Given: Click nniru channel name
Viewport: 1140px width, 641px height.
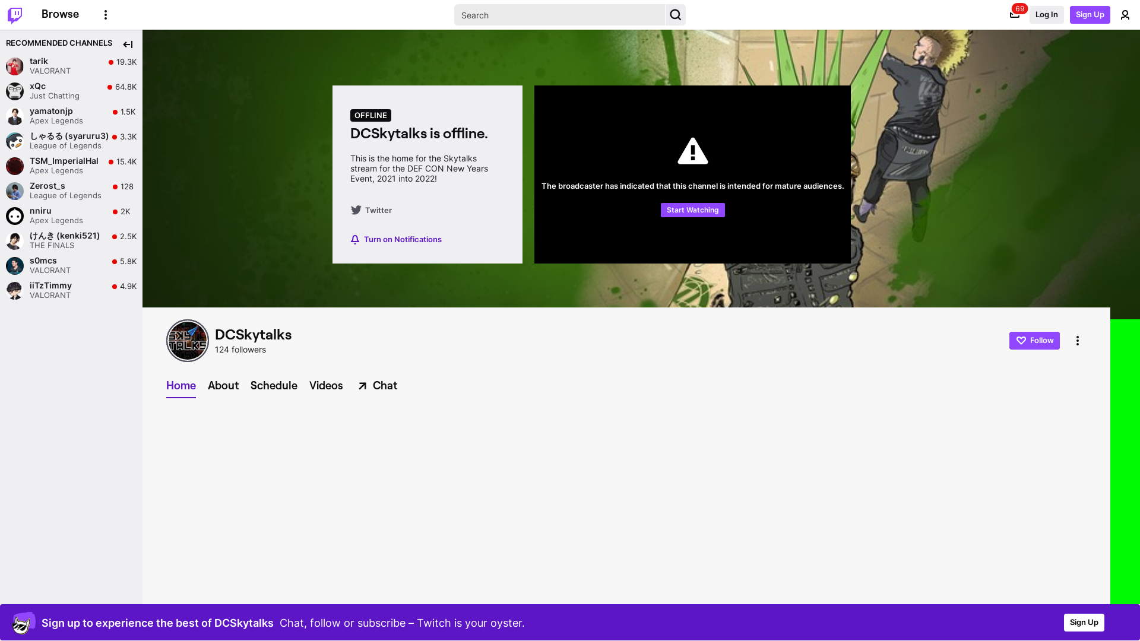Looking at the screenshot, I should (40, 211).
